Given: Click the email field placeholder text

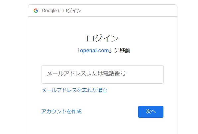Looking at the screenshot, I should pyautogui.click(x=86, y=73).
